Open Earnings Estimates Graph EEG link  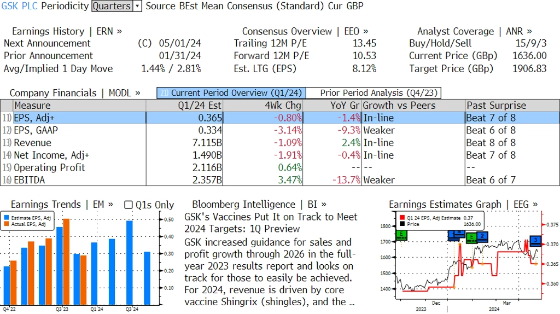click(463, 205)
